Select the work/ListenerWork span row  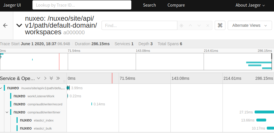point(33,96)
